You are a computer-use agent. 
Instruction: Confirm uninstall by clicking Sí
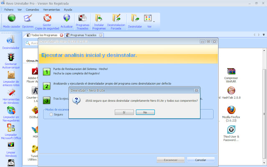point(124,112)
